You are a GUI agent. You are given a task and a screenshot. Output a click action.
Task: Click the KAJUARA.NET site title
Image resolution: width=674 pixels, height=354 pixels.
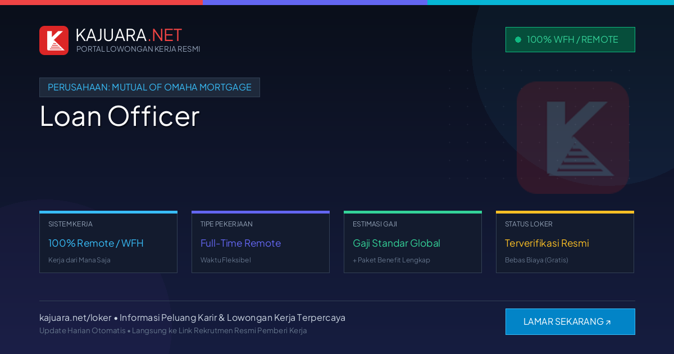[x=129, y=35]
